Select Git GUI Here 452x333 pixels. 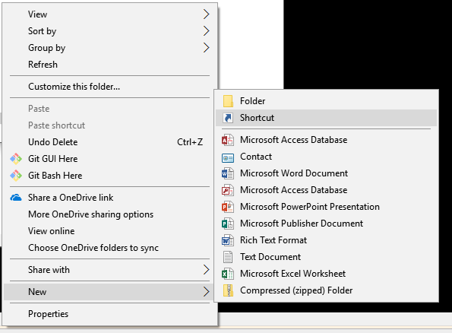click(x=110, y=159)
